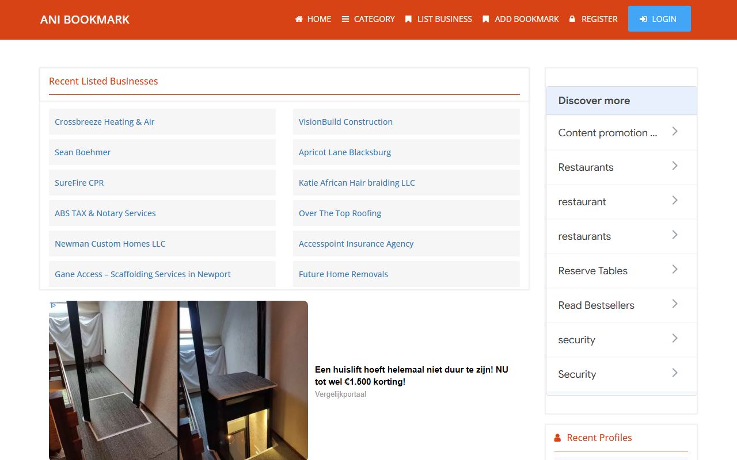Click the blue LOGIN button
Screen dimensions: 737x460
point(659,19)
